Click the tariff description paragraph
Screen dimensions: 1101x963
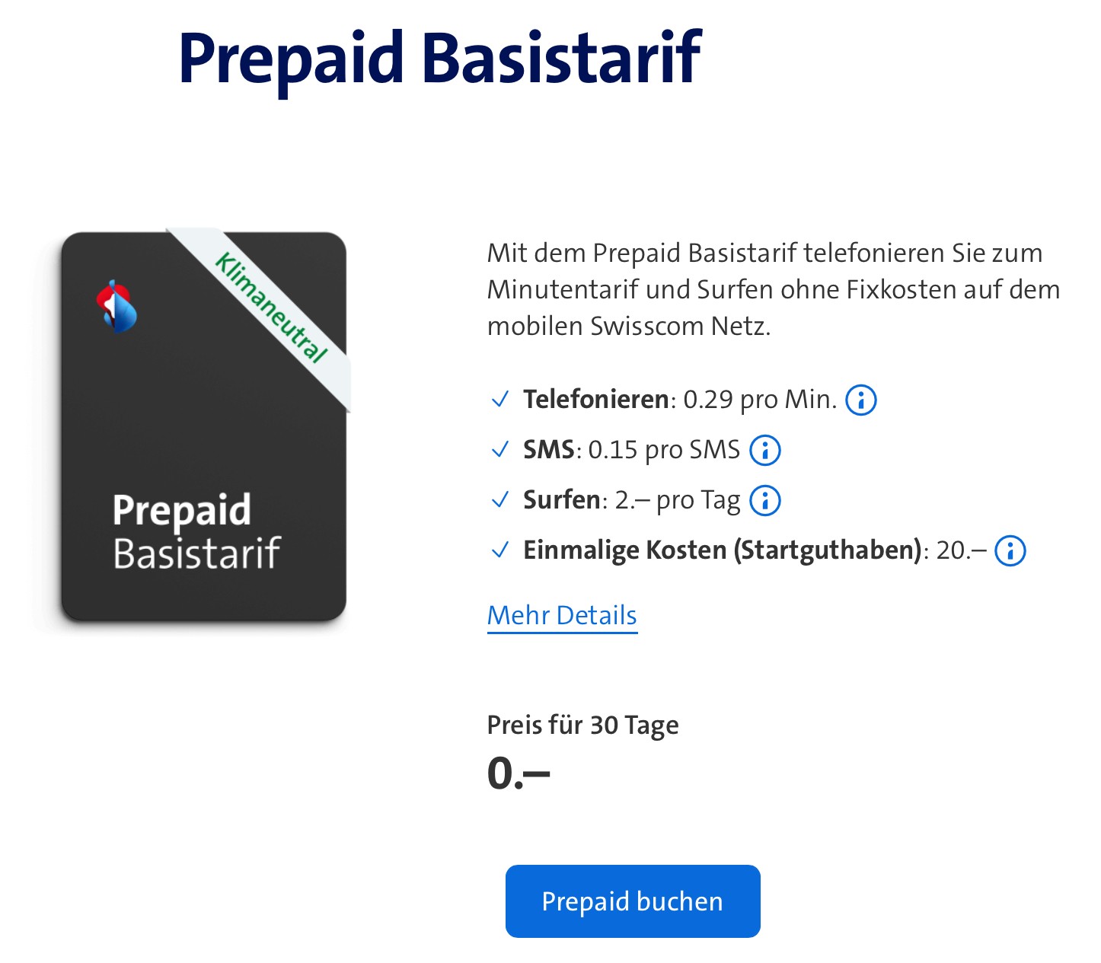tap(773, 289)
